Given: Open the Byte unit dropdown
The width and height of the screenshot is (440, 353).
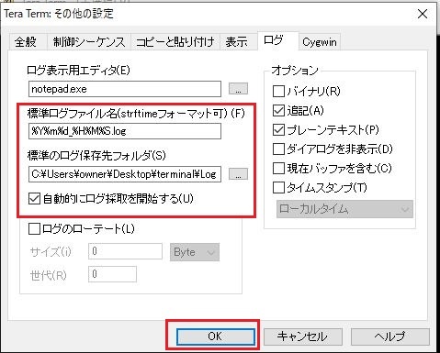Looking at the screenshot, I should tap(195, 252).
